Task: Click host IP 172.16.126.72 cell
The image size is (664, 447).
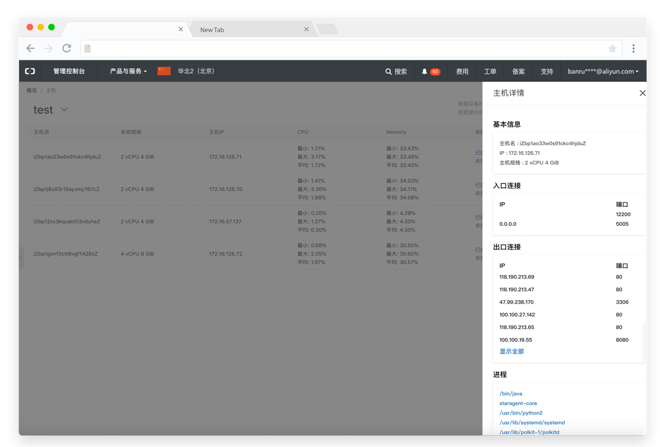Action: [x=226, y=254]
